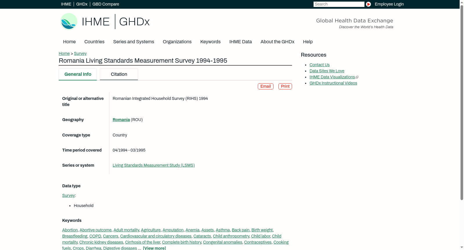Screen dimensions: 464x250
Task: Open the Adult mortality keyword link
Action: 126,230
